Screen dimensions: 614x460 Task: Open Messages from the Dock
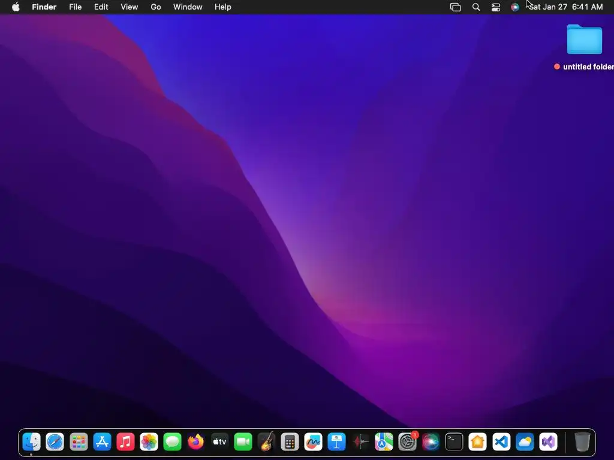click(172, 442)
